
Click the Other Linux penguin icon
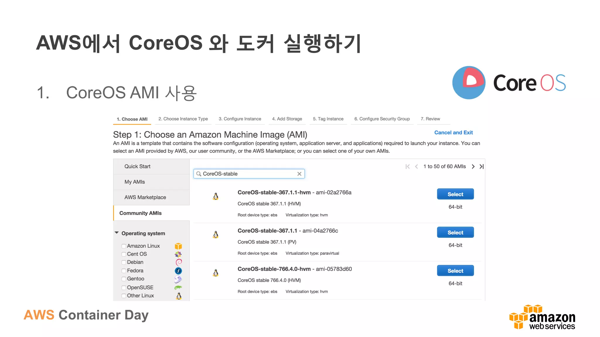[x=179, y=296]
